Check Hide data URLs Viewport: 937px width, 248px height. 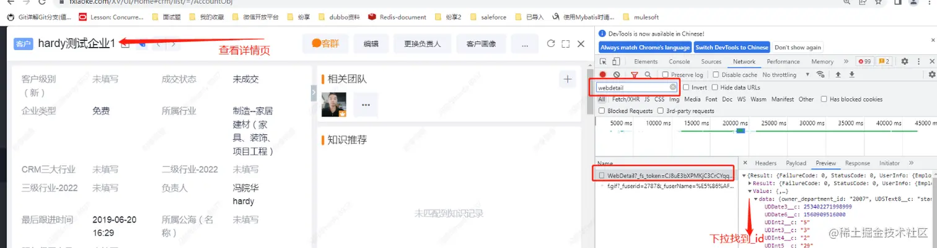(x=715, y=87)
